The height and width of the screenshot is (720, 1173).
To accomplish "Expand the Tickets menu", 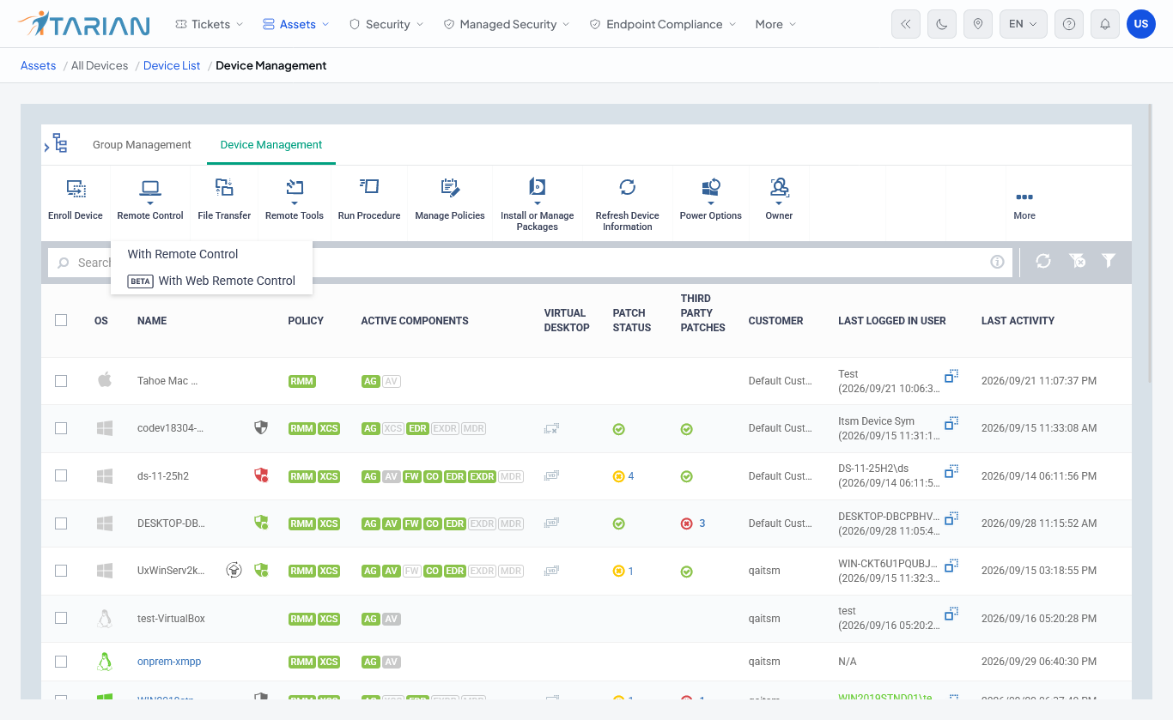I will (209, 24).
